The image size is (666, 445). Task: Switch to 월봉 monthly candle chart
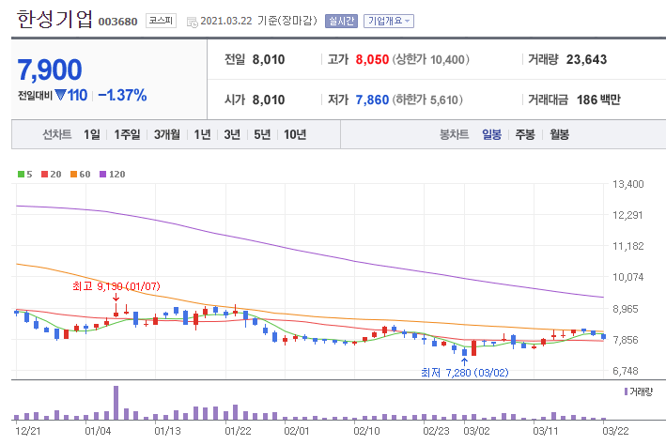coord(560,134)
